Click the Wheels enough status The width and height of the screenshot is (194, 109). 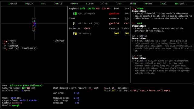16,105
